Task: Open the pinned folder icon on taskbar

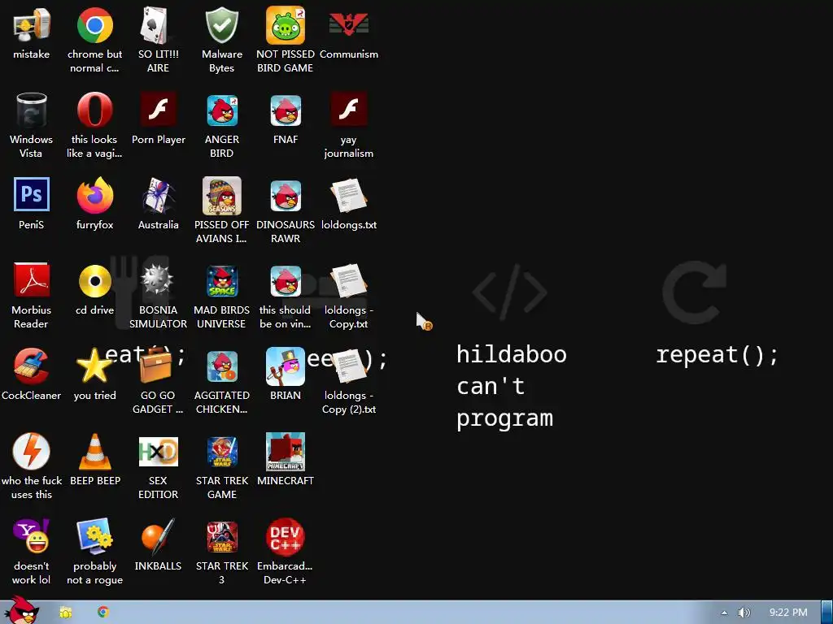Action: click(x=66, y=613)
